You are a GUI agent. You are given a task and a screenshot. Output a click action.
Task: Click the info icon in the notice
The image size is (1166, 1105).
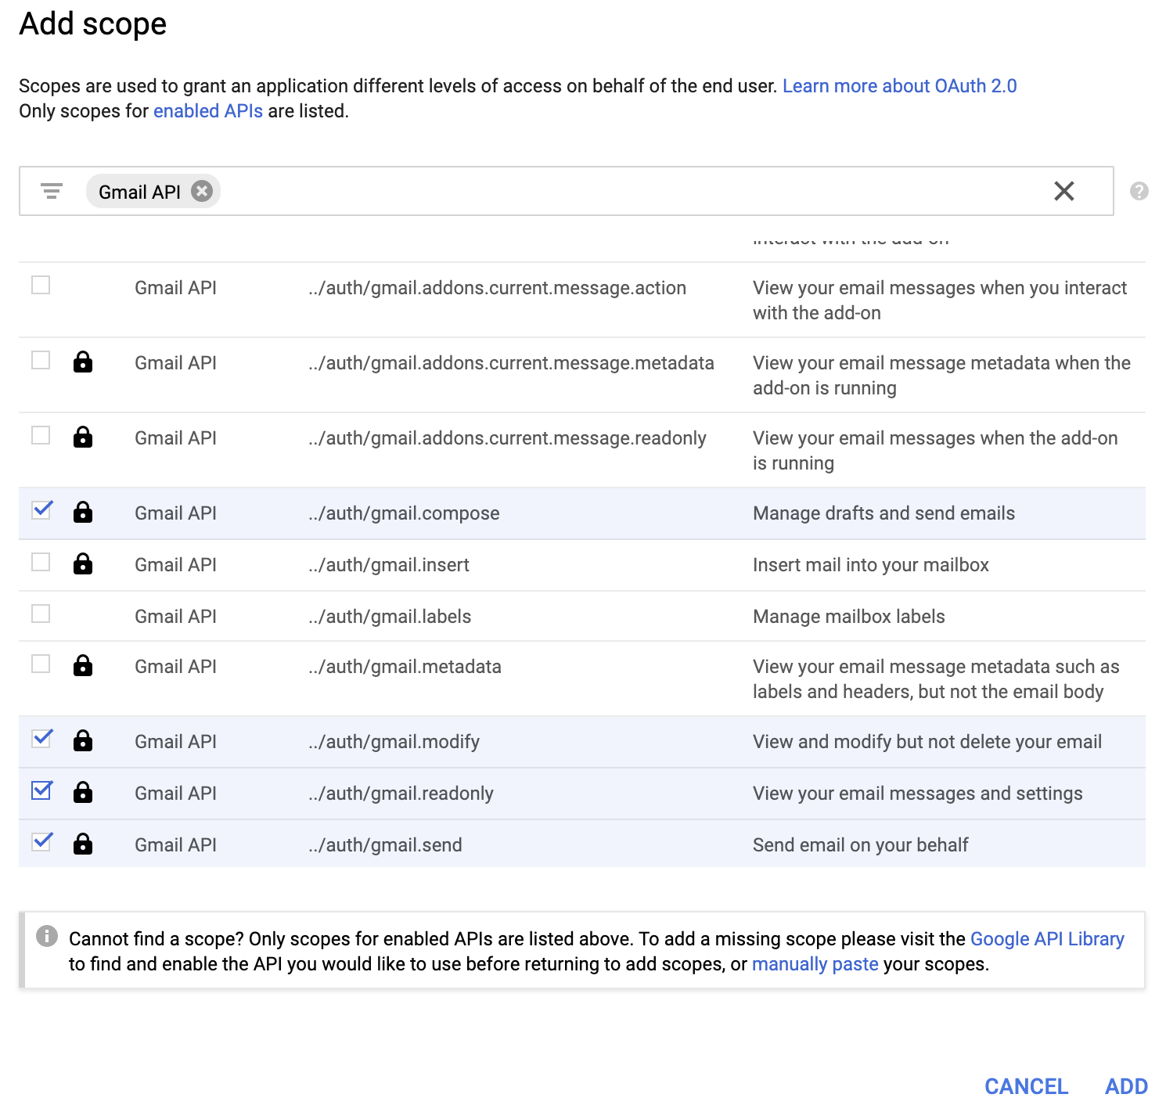click(47, 936)
